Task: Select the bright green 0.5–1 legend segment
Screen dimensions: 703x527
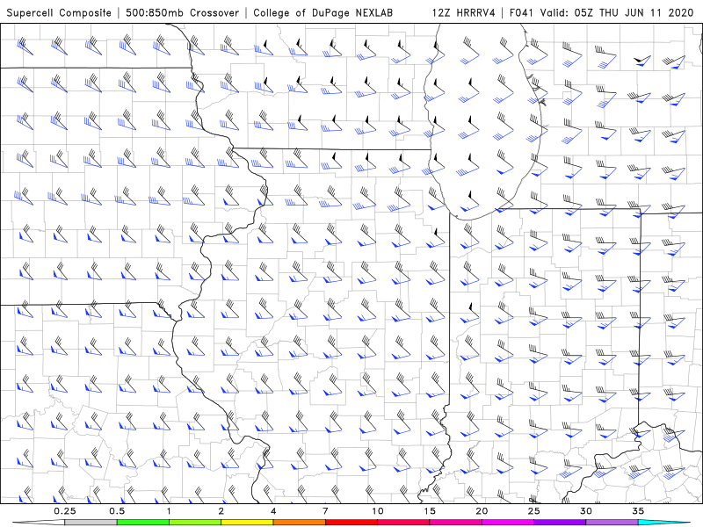Action: 142,523
